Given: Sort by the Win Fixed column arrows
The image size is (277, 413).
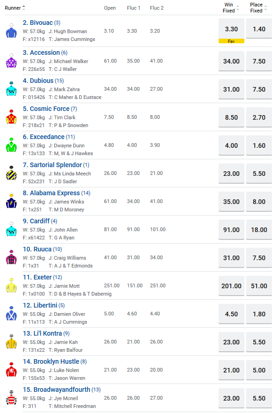Looking at the screenshot, I should 238,8.
